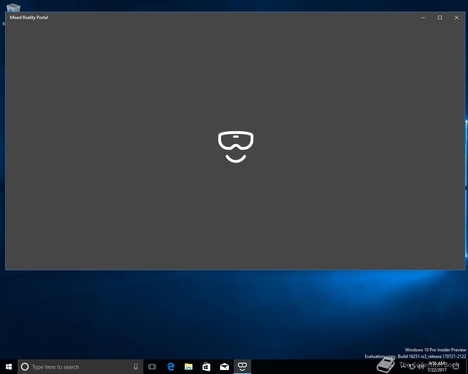
Task: Open the Microsoft Store taskbar icon
Action: [207, 367]
